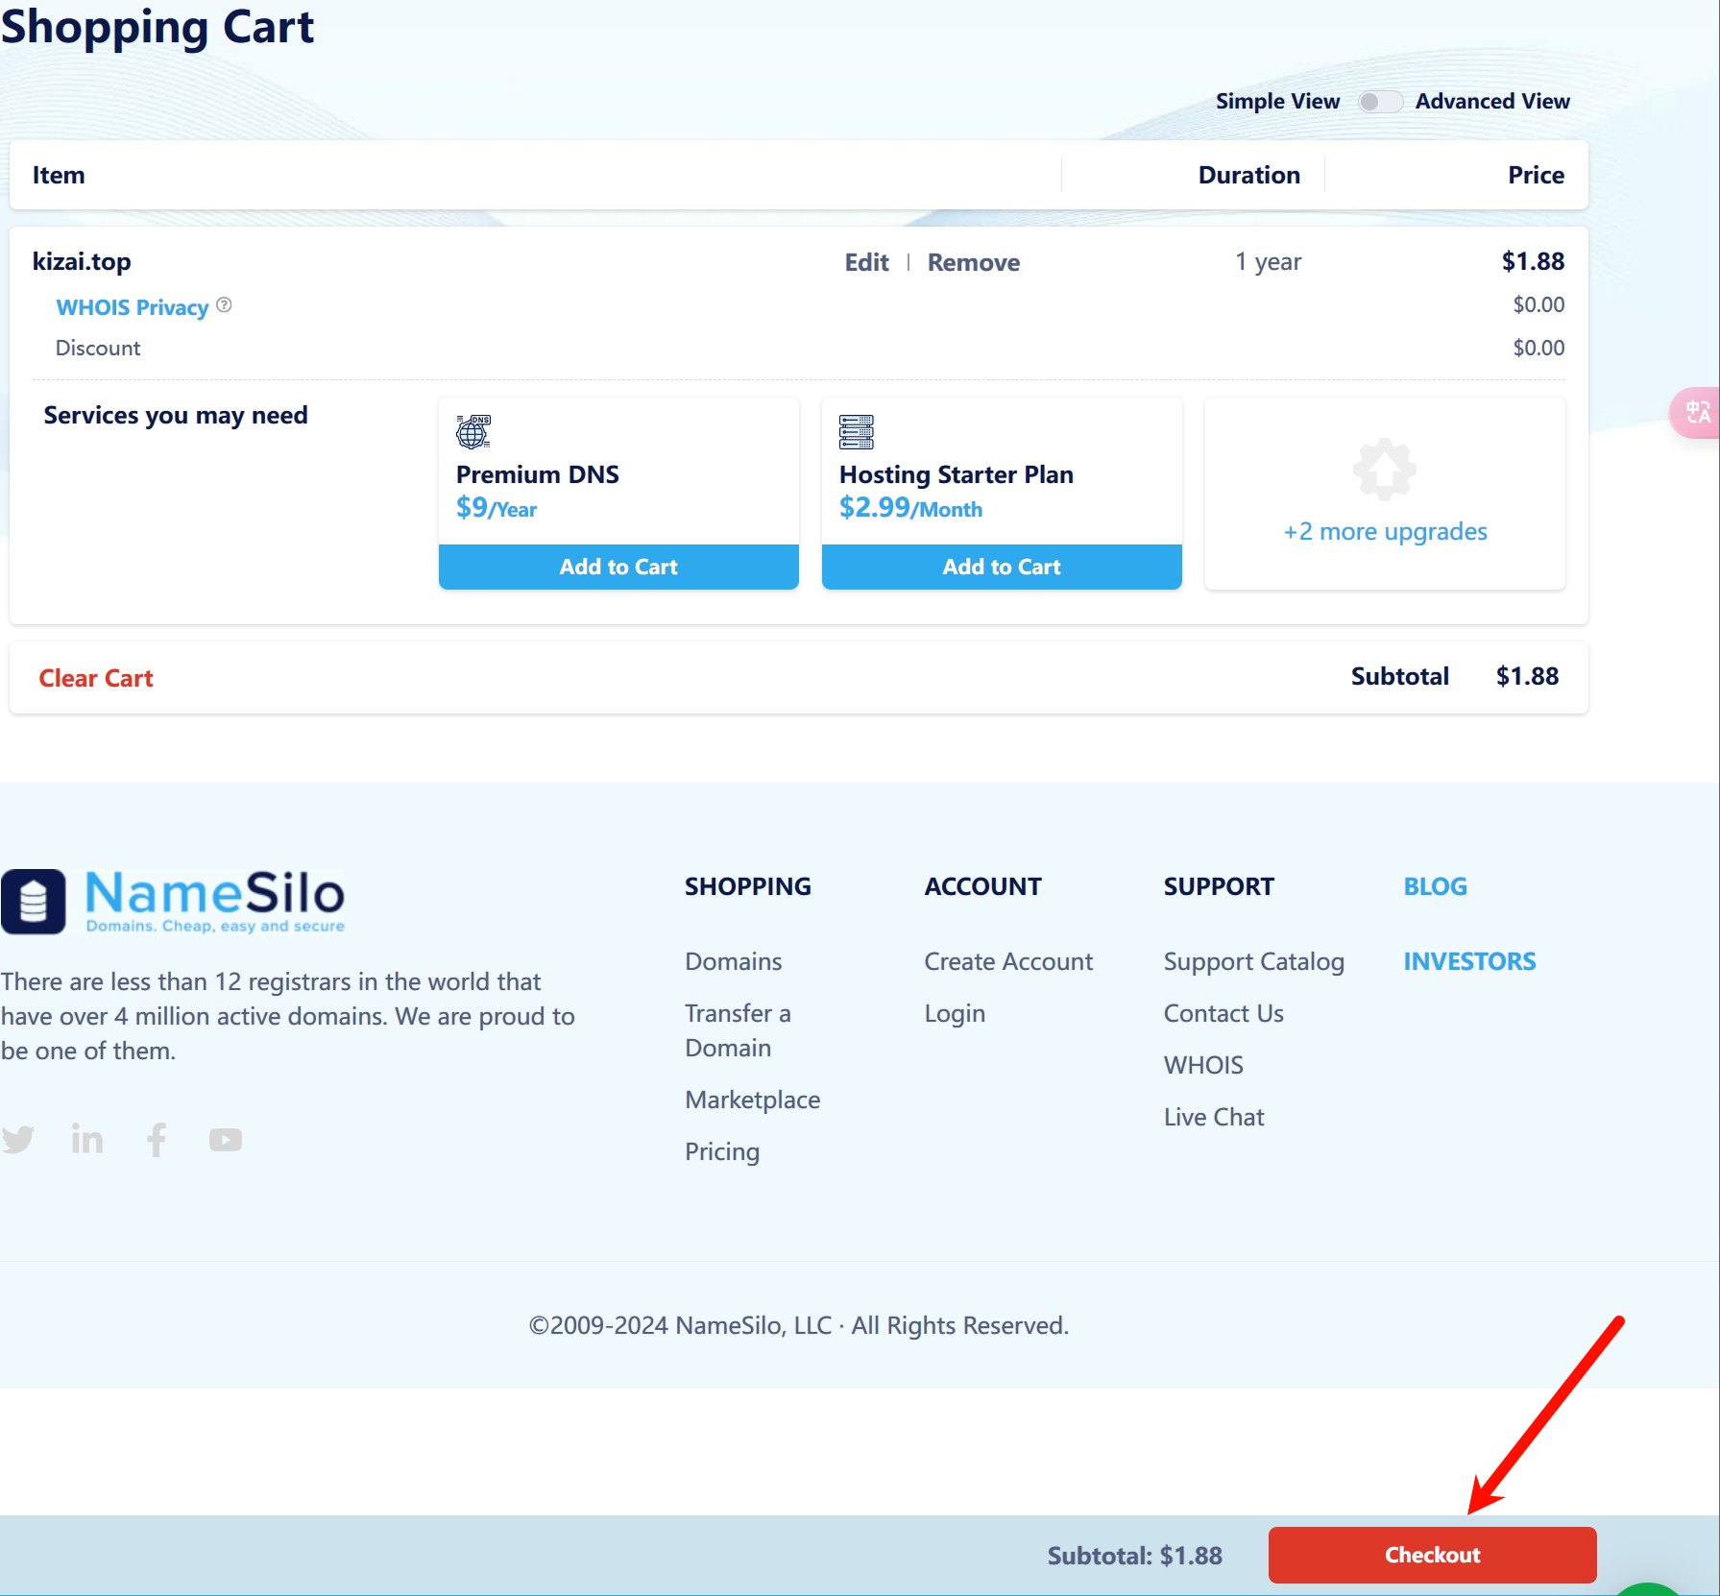Click the SUPPORT footer heading
Screen dimensions: 1720x1596
tap(1219, 886)
